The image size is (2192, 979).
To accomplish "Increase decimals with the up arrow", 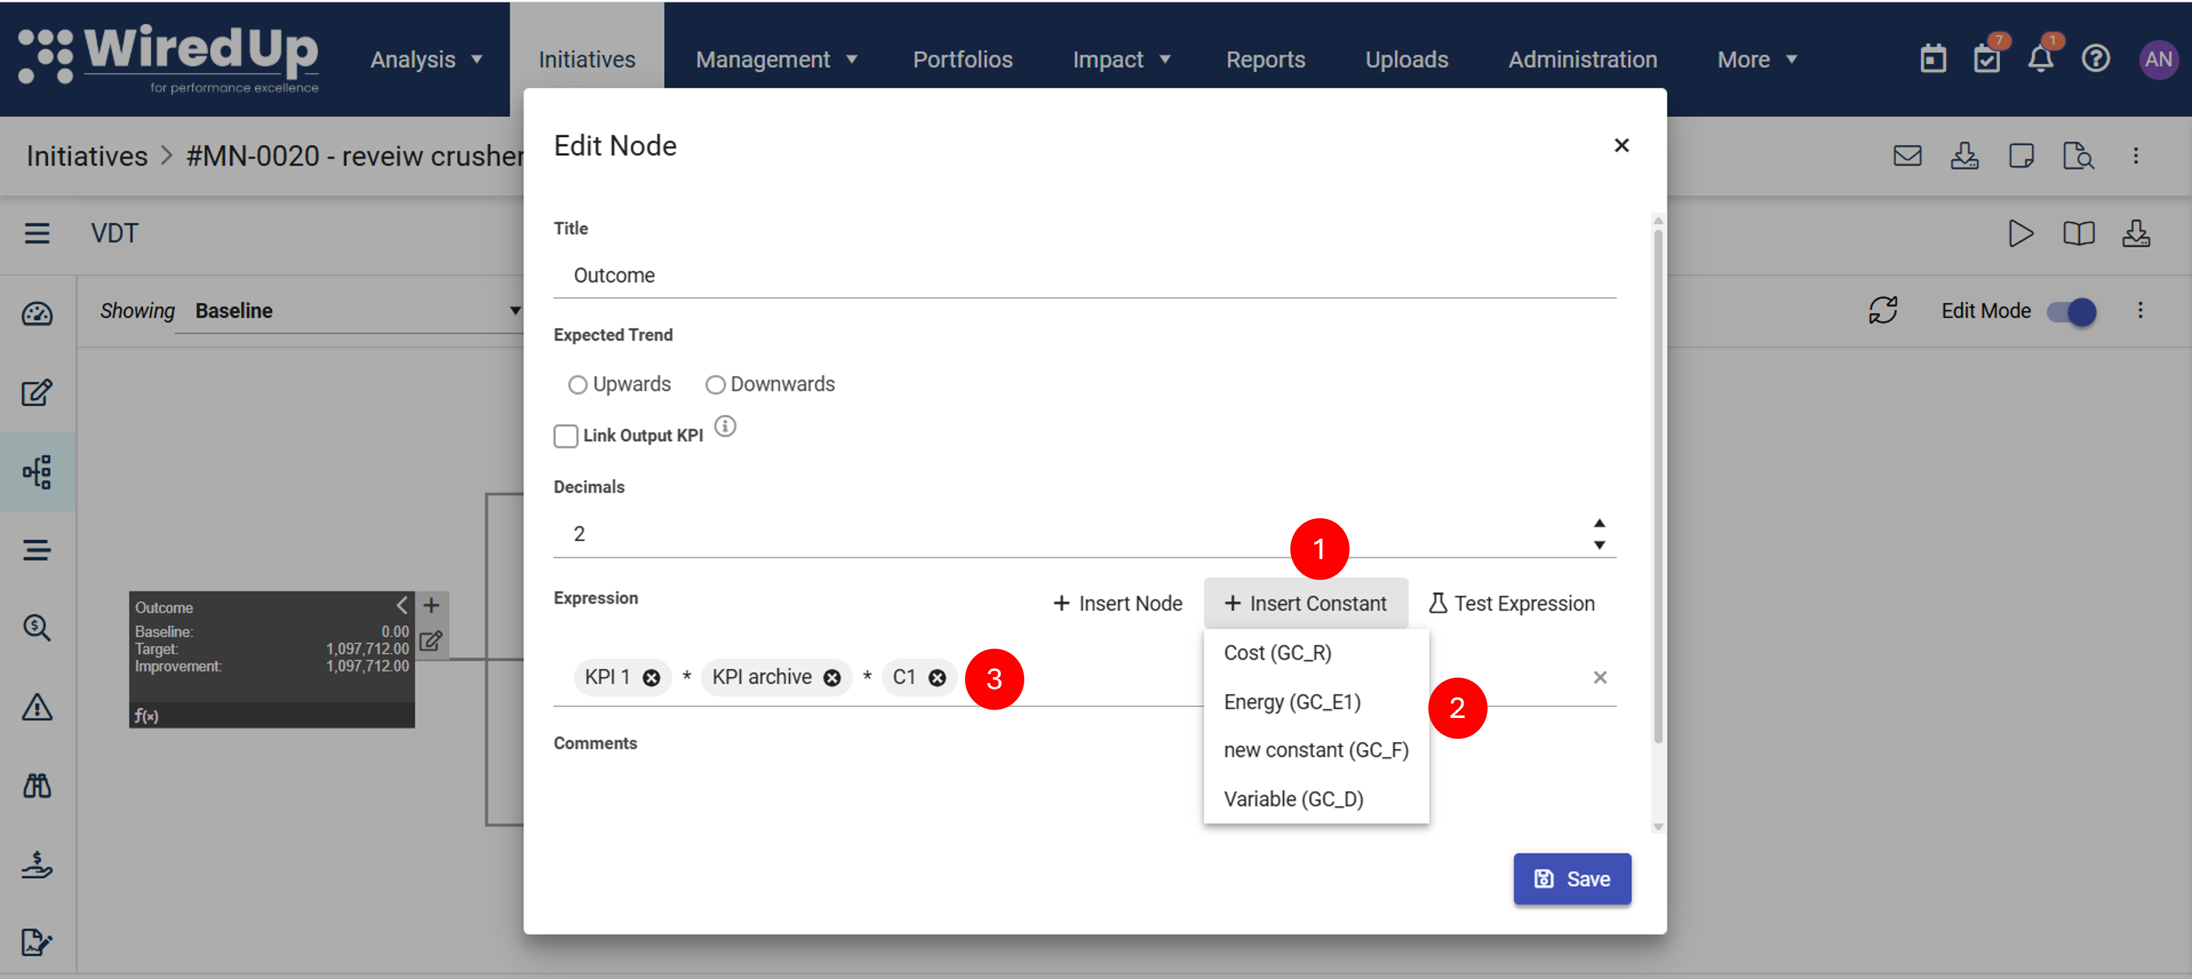I will [1599, 523].
